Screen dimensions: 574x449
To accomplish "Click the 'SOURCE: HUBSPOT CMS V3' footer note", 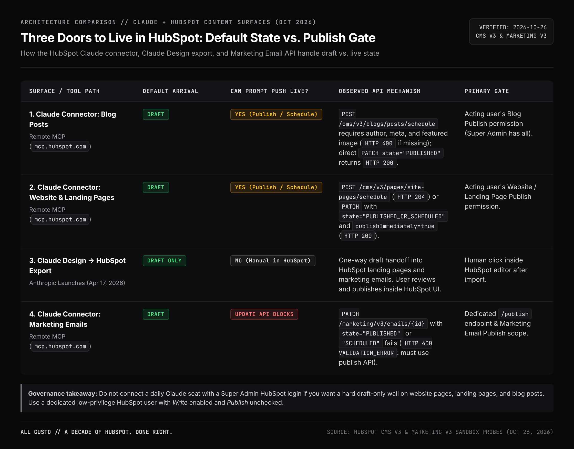I will click(440, 432).
